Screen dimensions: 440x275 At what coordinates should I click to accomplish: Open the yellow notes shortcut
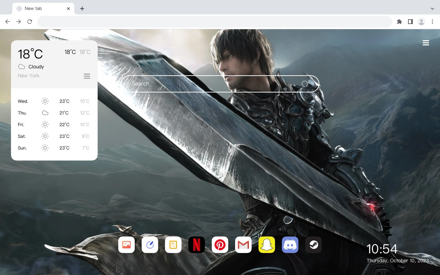point(173,245)
